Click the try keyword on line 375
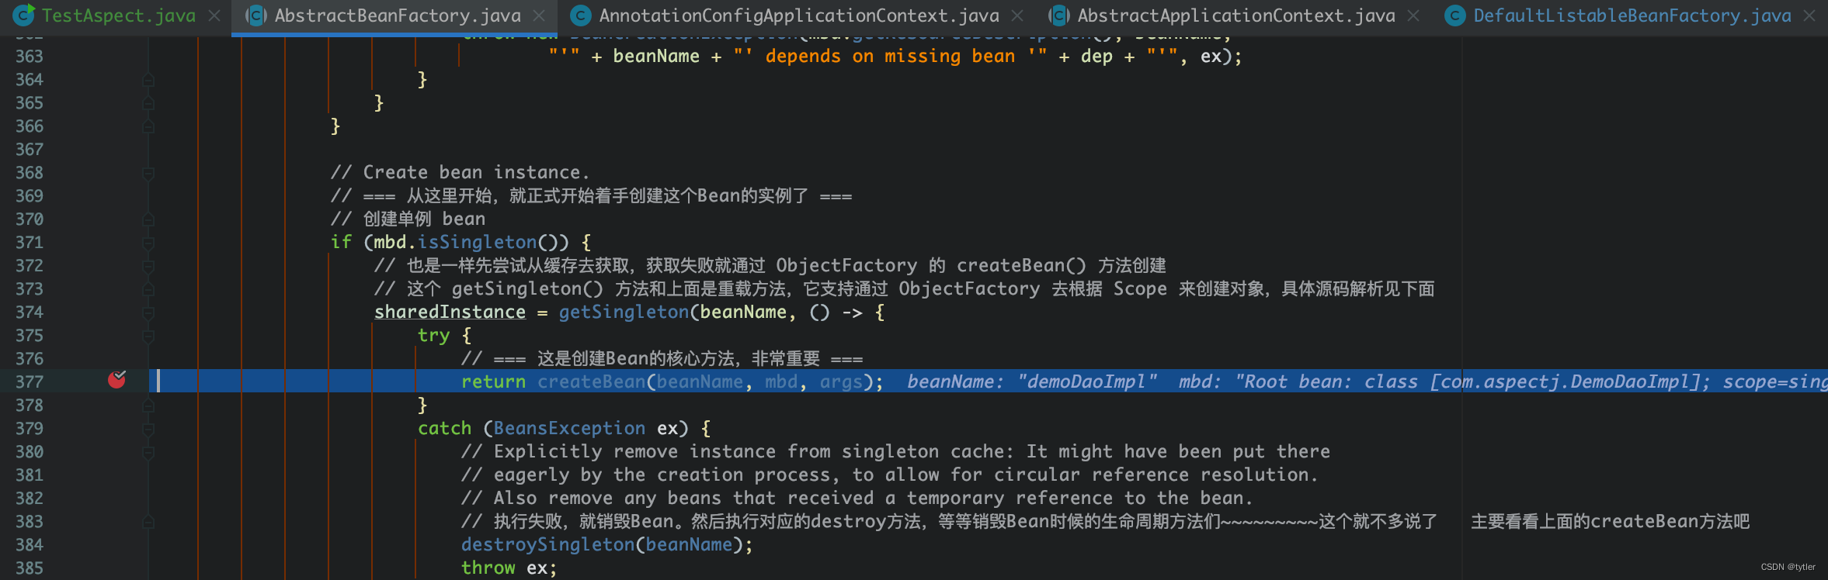 tap(433, 335)
